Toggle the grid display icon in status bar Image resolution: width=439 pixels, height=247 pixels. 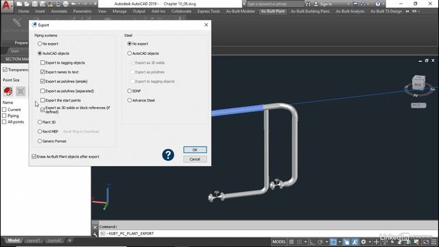pyautogui.click(x=291, y=242)
